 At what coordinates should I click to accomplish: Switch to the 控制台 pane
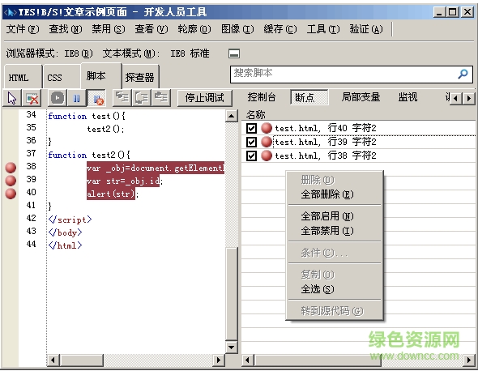262,97
